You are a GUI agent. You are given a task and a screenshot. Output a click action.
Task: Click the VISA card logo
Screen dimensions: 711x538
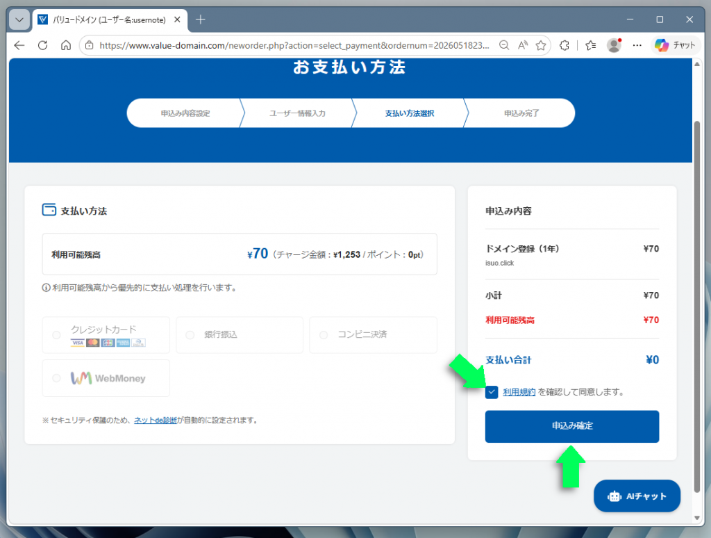click(78, 343)
